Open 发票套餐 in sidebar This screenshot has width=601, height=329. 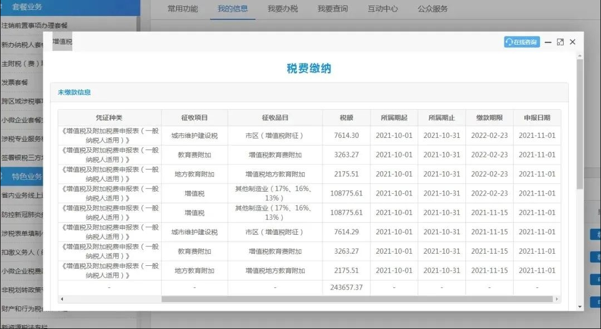point(15,83)
